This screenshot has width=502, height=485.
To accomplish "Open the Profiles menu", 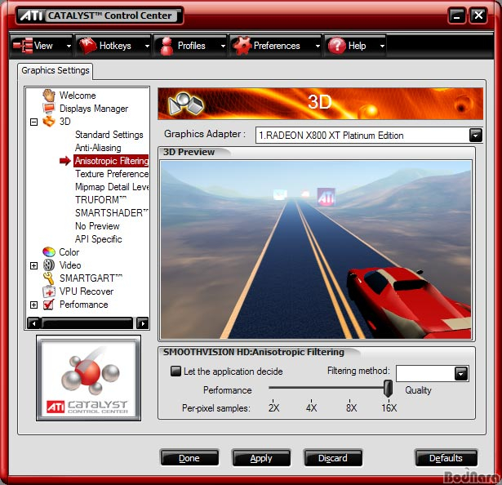I will [x=190, y=46].
